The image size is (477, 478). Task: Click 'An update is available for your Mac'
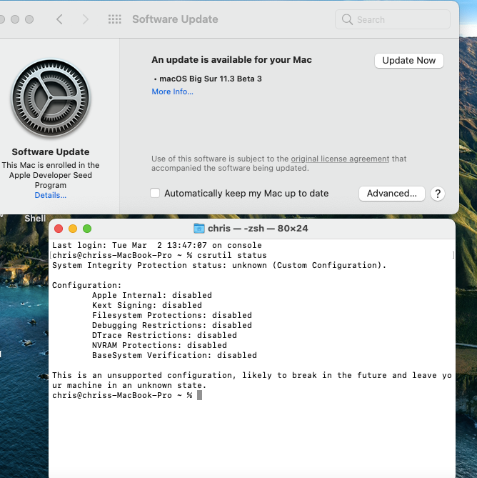[x=232, y=60]
